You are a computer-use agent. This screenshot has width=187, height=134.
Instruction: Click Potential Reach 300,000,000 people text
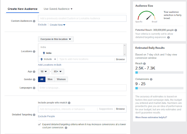click(x=154, y=30)
